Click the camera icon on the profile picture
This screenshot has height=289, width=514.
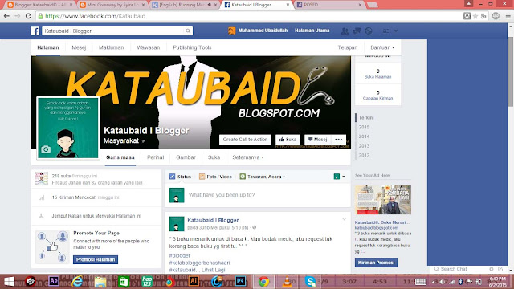click(46, 149)
